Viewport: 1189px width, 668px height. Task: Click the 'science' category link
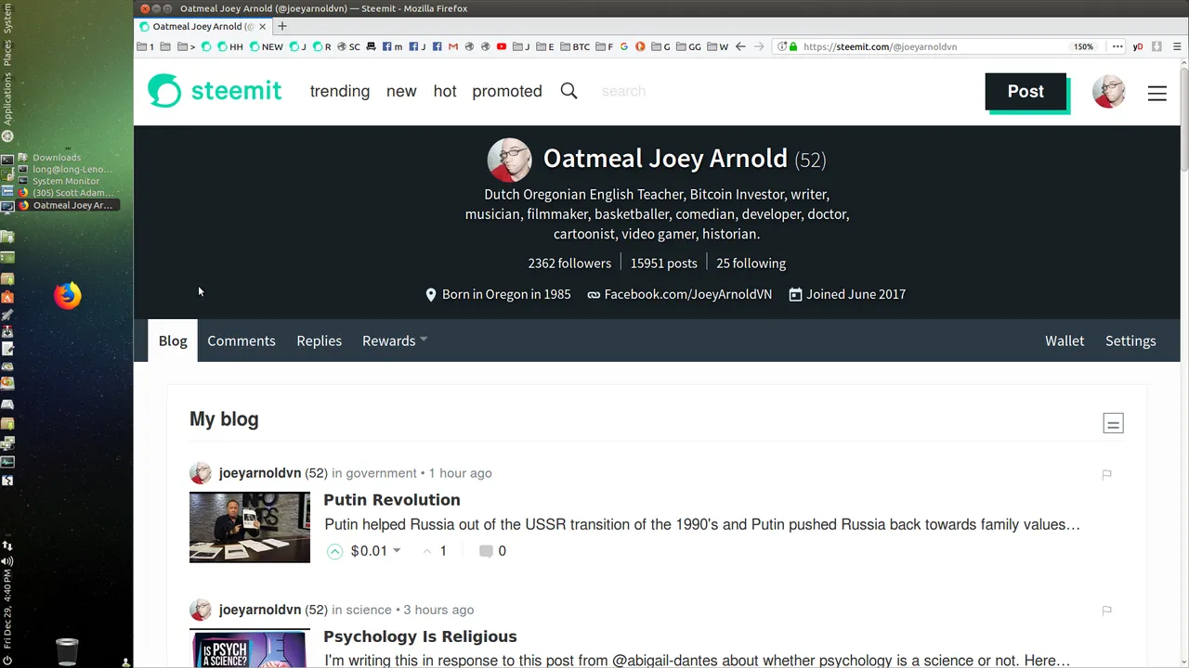(x=369, y=610)
